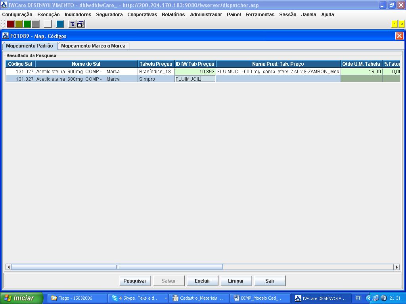Click the green square toolbar icon
The image size is (406, 304).
click(27, 24)
